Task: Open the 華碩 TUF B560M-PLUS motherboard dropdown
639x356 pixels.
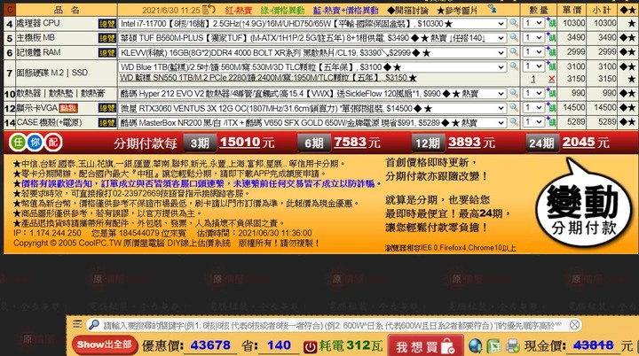Action: pos(312,38)
